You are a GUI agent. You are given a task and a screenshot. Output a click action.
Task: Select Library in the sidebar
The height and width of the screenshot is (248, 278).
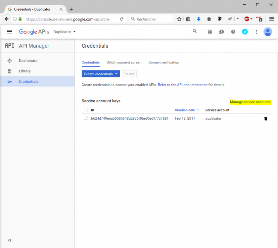[x=25, y=71]
